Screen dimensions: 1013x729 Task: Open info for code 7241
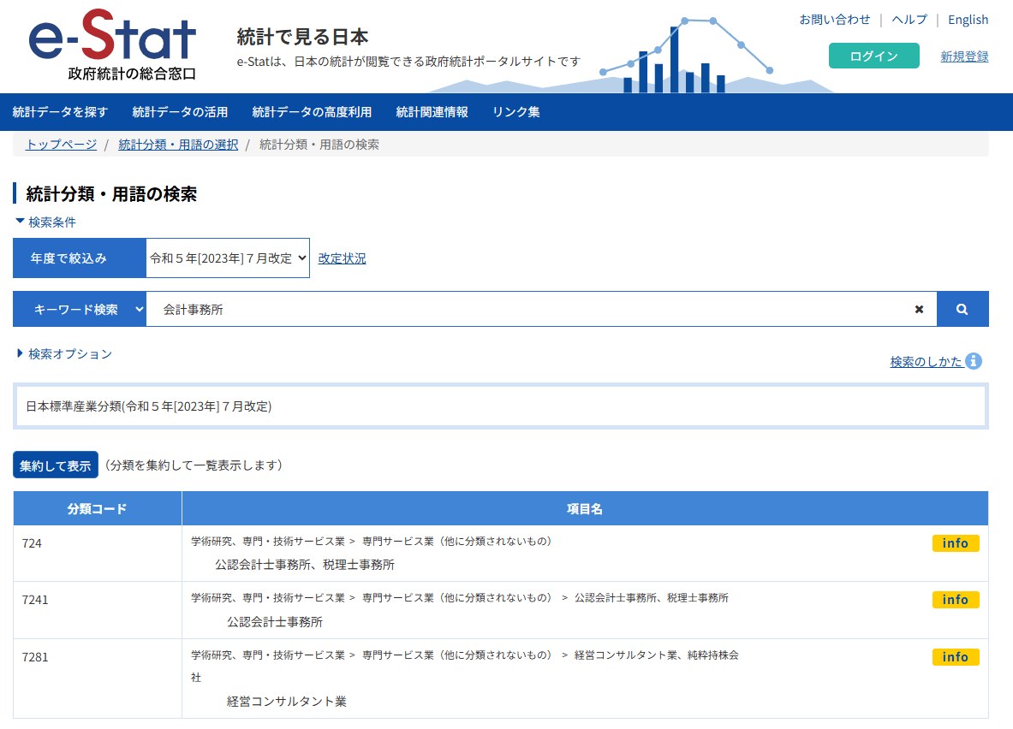(x=955, y=600)
